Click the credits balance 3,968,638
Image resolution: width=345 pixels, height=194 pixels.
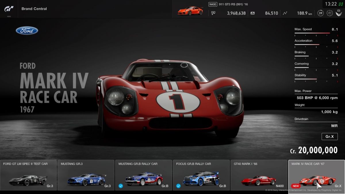click(236, 13)
